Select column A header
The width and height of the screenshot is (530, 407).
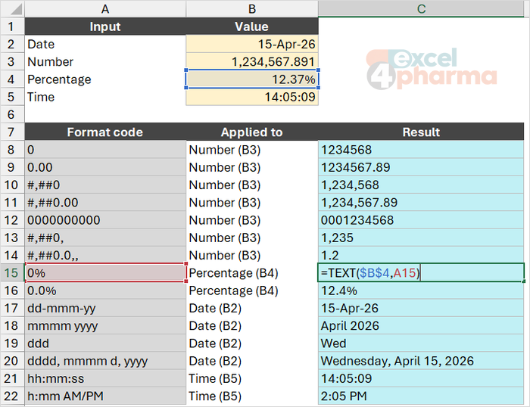click(105, 9)
